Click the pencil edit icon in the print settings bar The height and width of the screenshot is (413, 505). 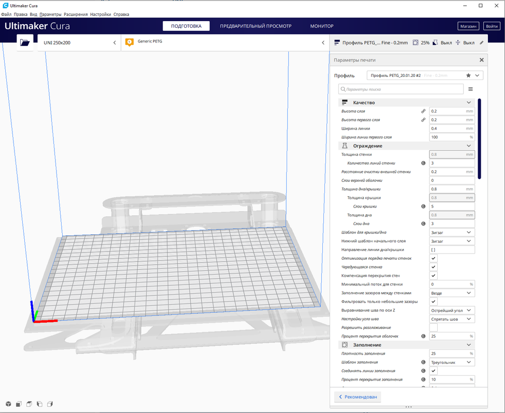point(482,42)
